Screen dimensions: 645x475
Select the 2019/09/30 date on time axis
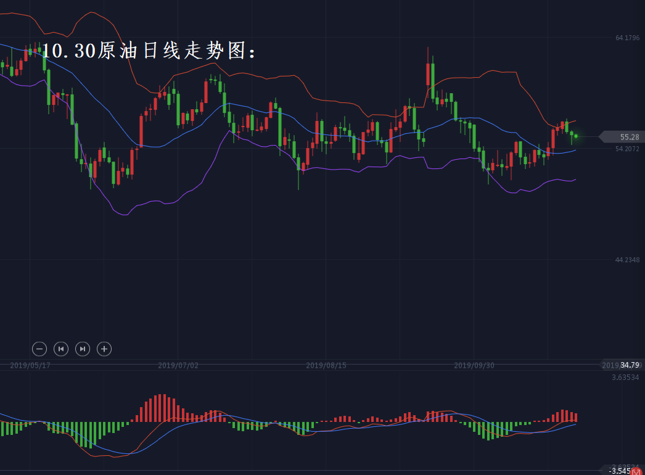click(x=474, y=365)
